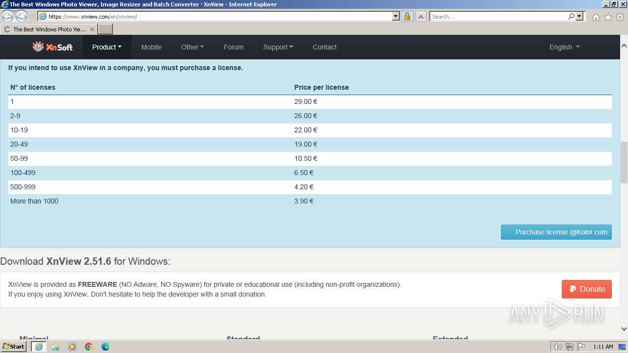Open the IE Home icon

click(596, 17)
